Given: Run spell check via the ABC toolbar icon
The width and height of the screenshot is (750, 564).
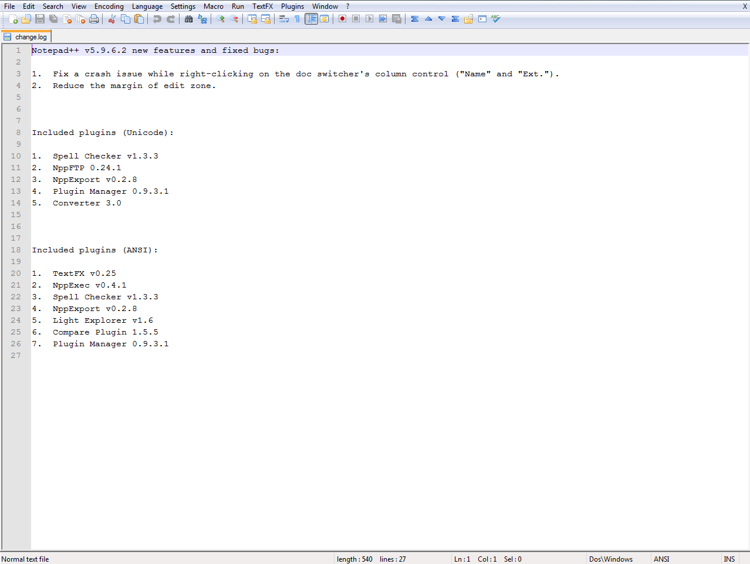Looking at the screenshot, I should coord(495,19).
